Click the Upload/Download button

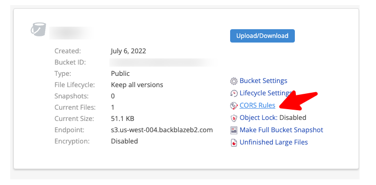(x=262, y=36)
